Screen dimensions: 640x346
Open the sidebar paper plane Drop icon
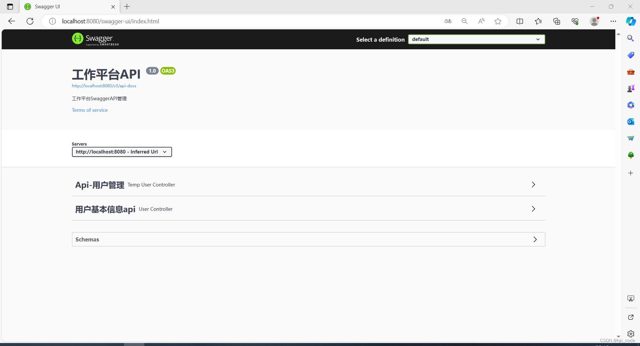pos(631,138)
